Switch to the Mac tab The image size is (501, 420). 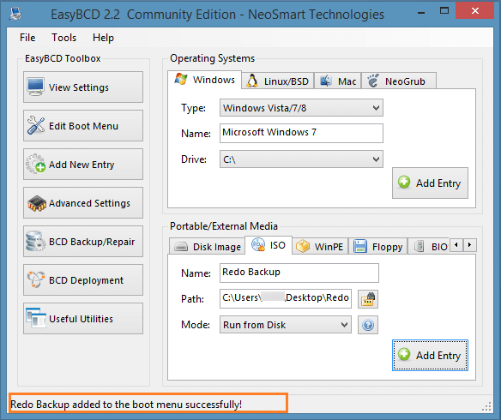point(338,81)
